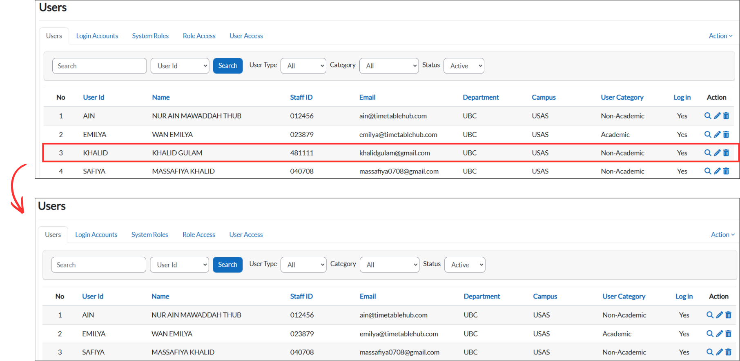The image size is (740, 361).
Task: View SAFIYA user details in upper panel
Action: pyautogui.click(x=708, y=171)
